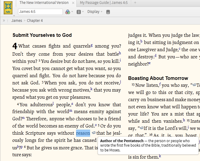Expand the navigation sidebar double chevron
This screenshot has width=200, height=161.
tap(4, 20)
